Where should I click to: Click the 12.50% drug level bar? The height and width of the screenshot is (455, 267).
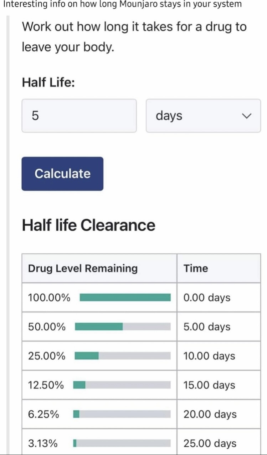click(x=122, y=385)
